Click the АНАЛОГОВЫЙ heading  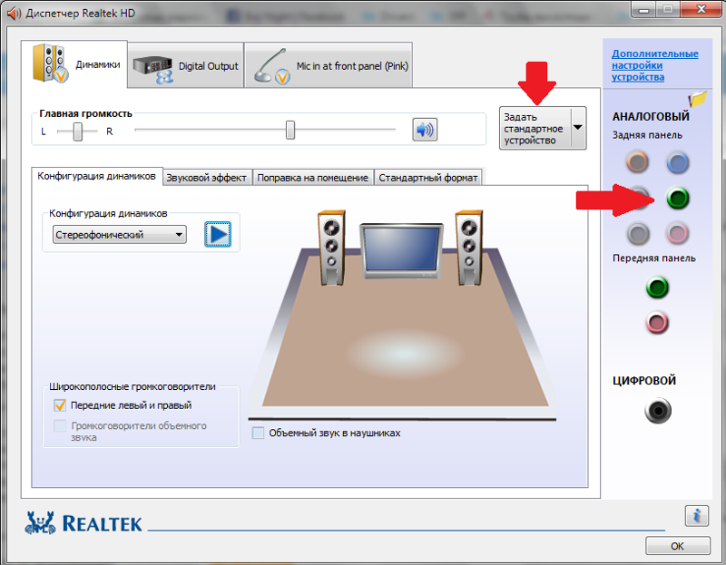pos(651,117)
